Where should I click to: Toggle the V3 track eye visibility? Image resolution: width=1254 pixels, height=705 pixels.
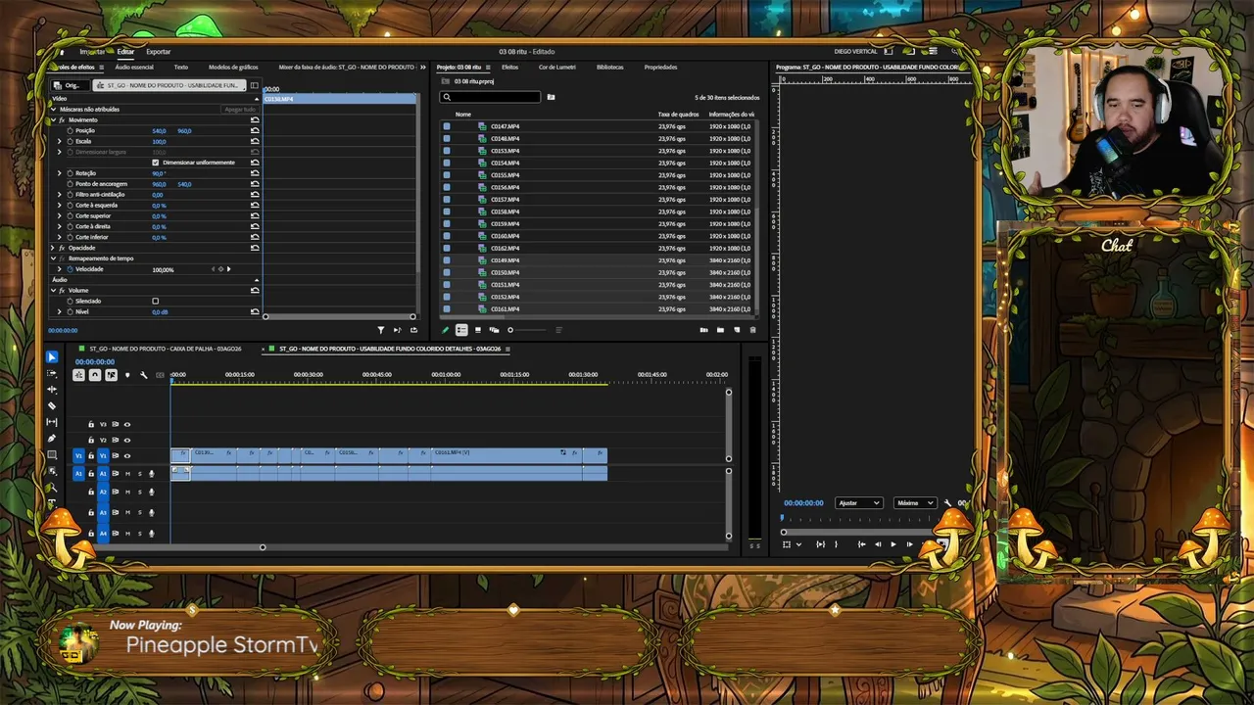(x=126, y=424)
